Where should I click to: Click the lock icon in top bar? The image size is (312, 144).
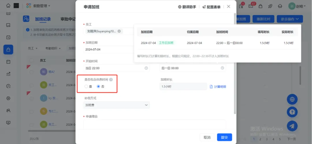pyautogui.click(x=260, y=6)
